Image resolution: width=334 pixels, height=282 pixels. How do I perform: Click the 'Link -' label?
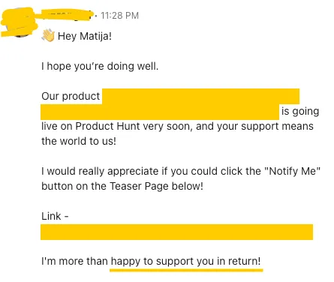pos(55,216)
